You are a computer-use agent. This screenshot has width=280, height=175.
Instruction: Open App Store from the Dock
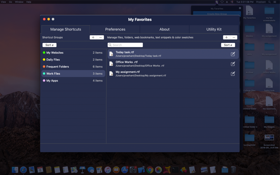point(125,170)
